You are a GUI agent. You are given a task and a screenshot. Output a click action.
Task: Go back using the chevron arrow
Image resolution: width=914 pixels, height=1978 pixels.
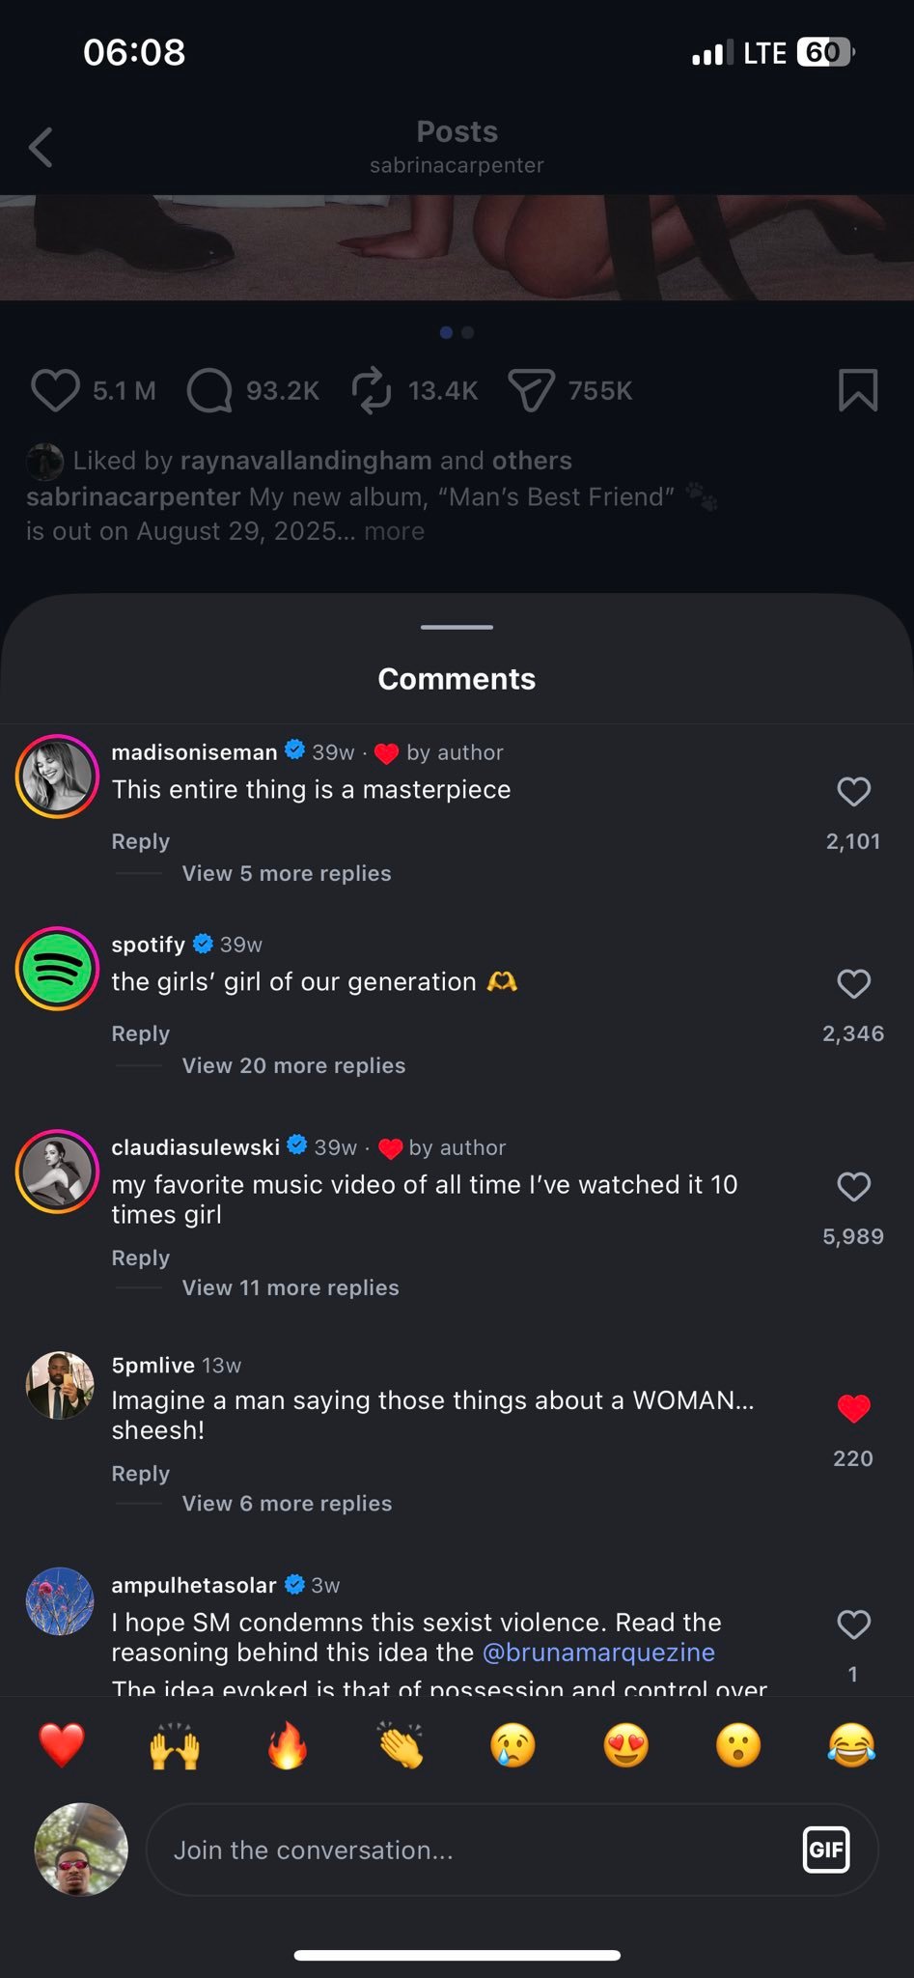(x=40, y=148)
